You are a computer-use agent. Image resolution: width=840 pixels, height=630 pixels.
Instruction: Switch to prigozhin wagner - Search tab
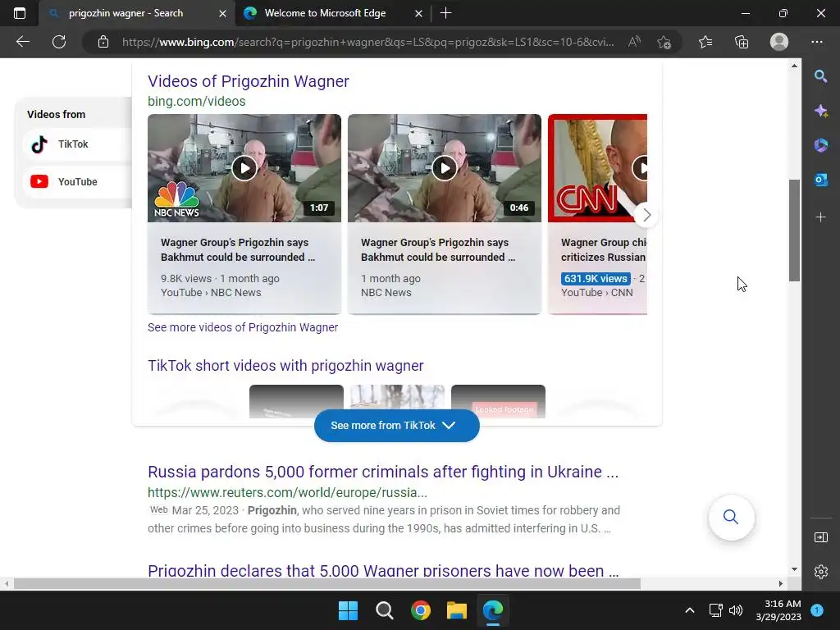pyautogui.click(x=126, y=13)
